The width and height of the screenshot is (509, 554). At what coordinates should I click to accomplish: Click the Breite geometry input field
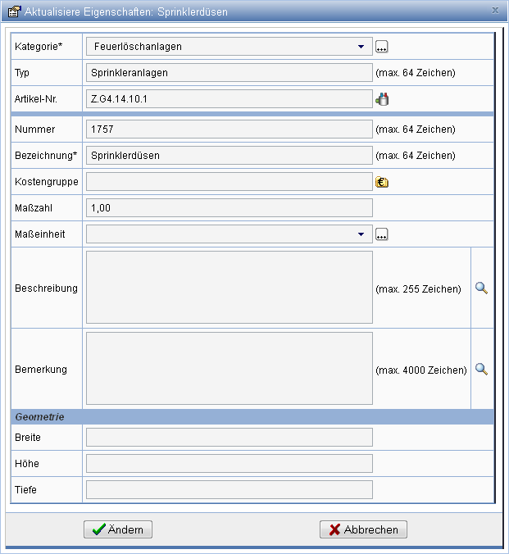pos(229,438)
